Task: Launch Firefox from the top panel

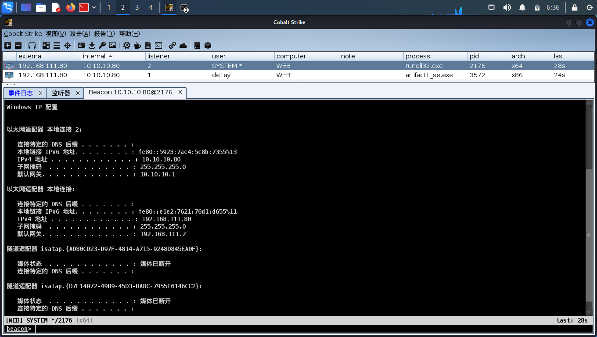Action: pyautogui.click(x=70, y=7)
